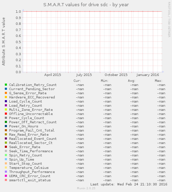Click the gray Power_Cycle_Count legend square
Image resolution: width=172 pixels, height=192 pixels.
pyautogui.click(x=6, y=118)
